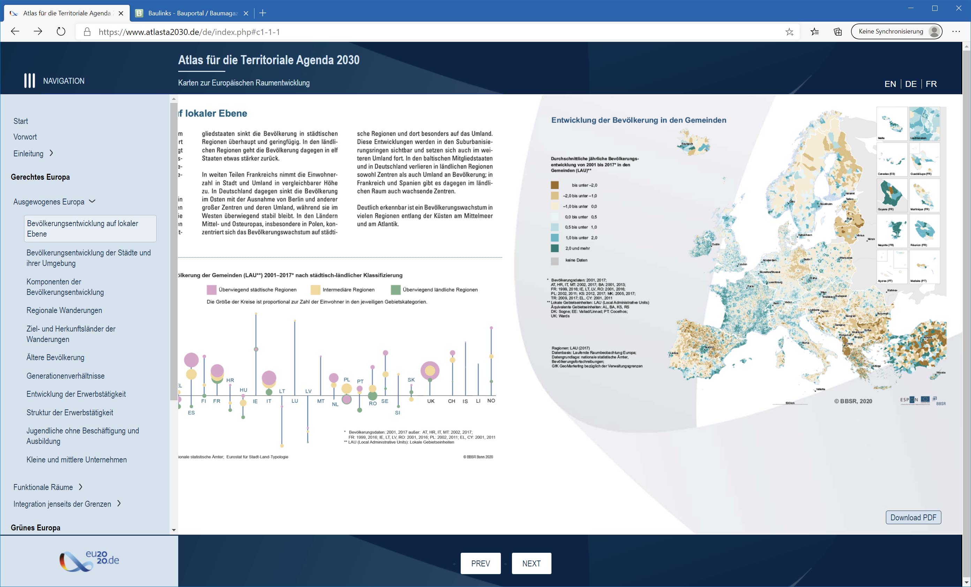Collapse the Ausgewogenes Europa section

pyautogui.click(x=92, y=201)
